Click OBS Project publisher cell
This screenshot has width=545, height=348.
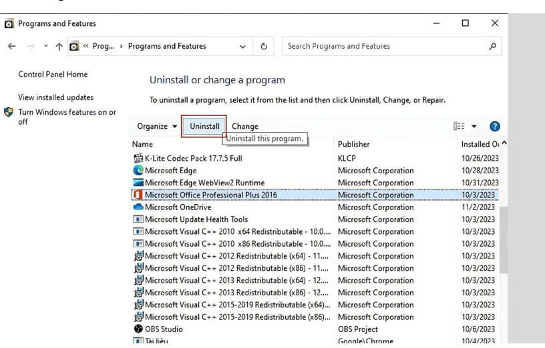[358, 329]
